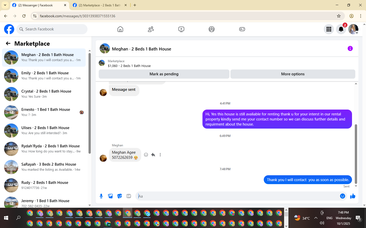Screen dimensions: 366x228
Task: Focus the Search Facebook field
Action: 52,29
